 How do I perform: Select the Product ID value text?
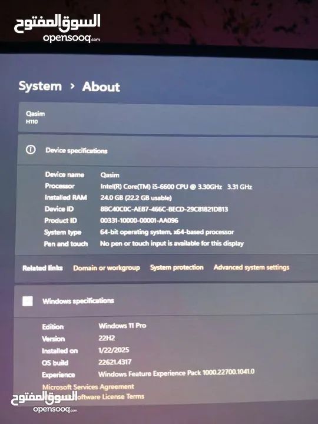[139, 220]
